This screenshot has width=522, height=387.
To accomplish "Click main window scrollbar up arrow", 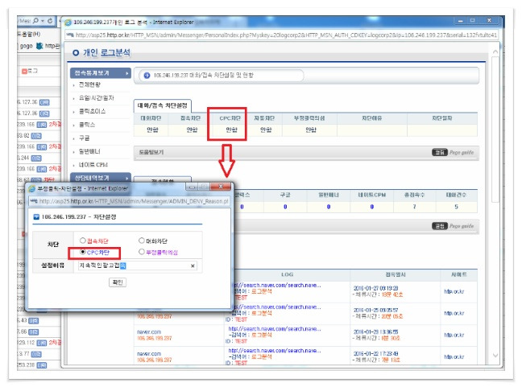I will pyautogui.click(x=495, y=51).
